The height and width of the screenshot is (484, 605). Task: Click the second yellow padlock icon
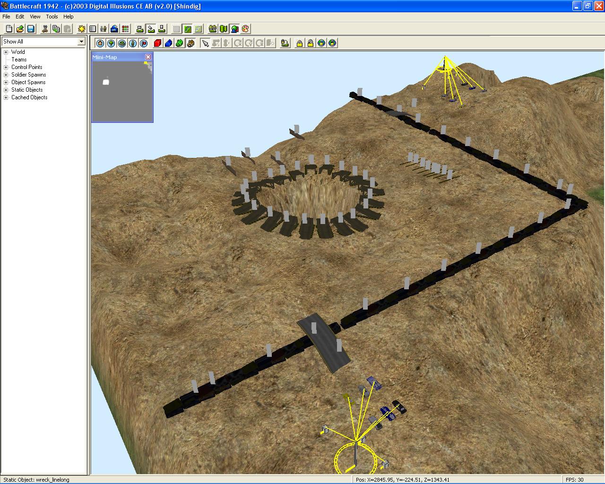[x=311, y=43]
